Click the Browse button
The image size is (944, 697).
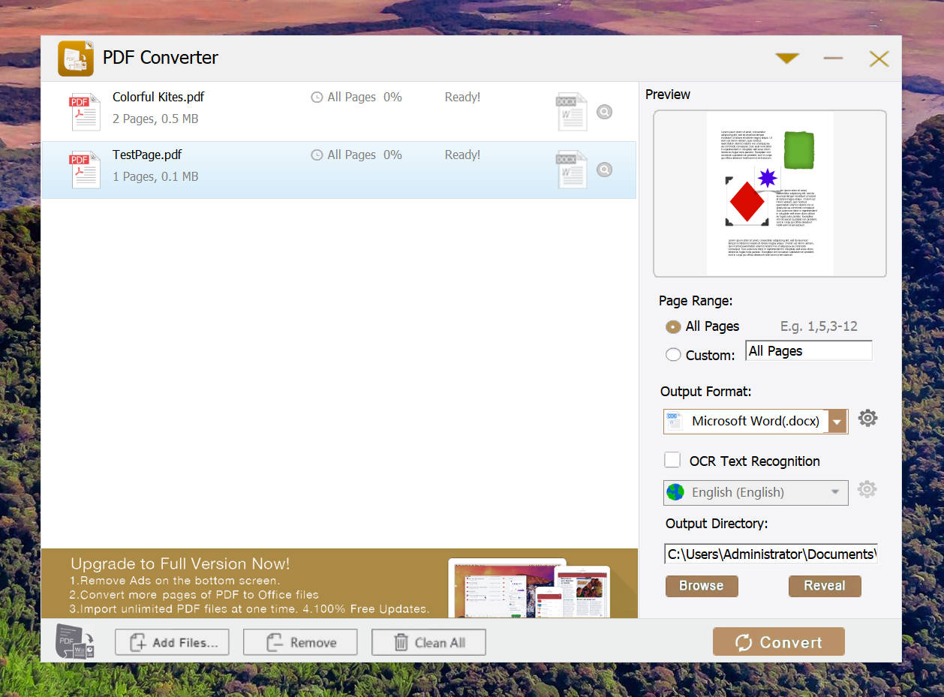702,586
